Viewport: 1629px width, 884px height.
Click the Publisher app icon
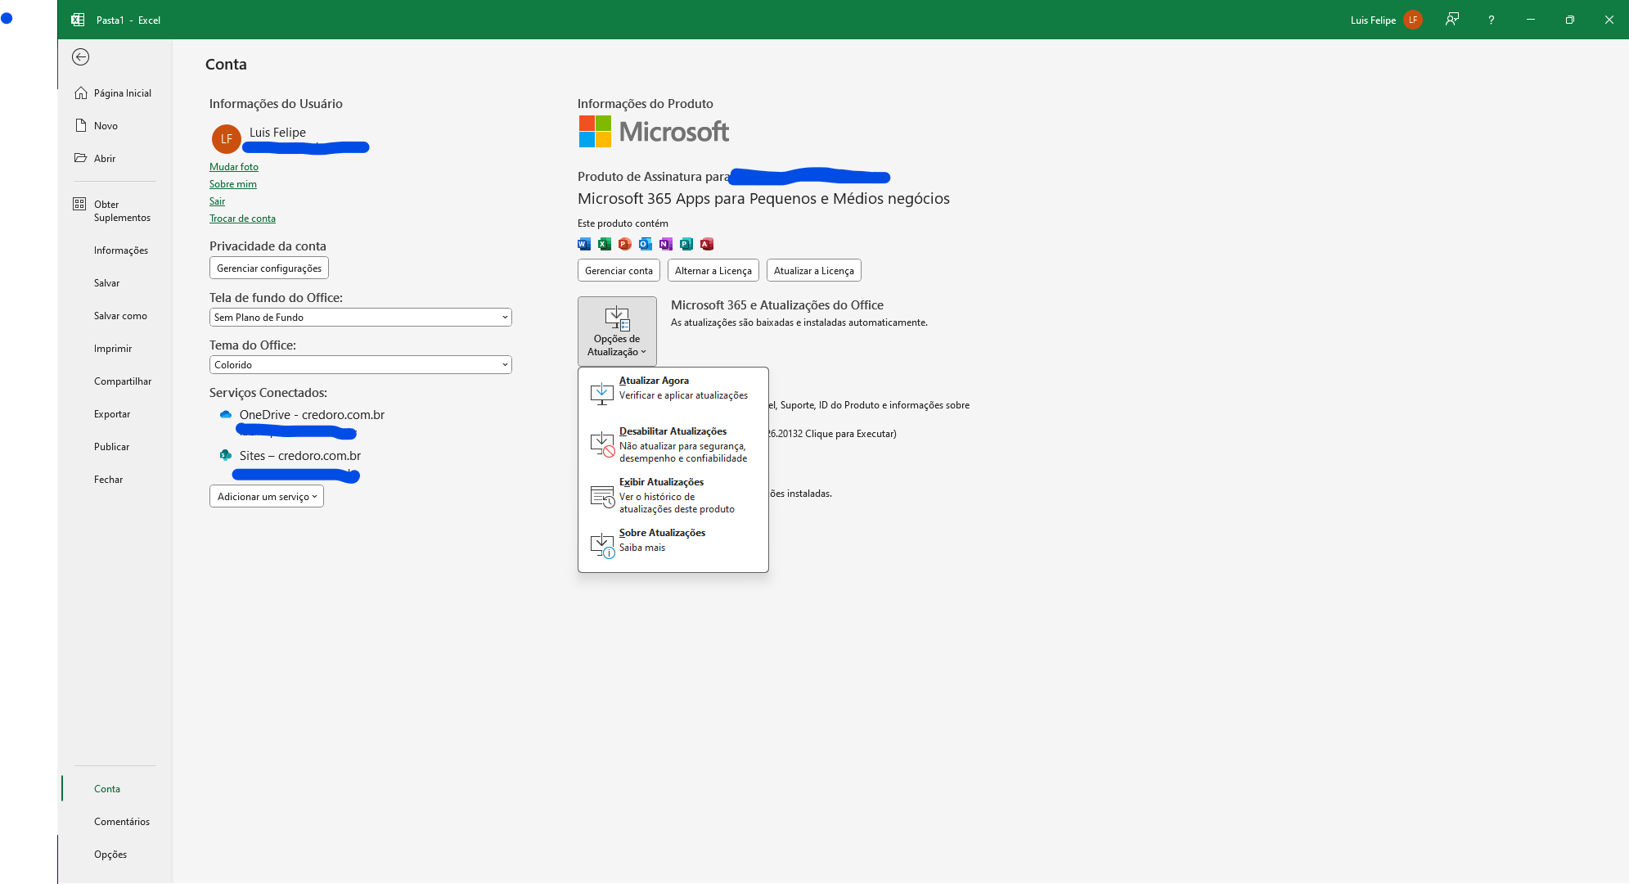686,244
